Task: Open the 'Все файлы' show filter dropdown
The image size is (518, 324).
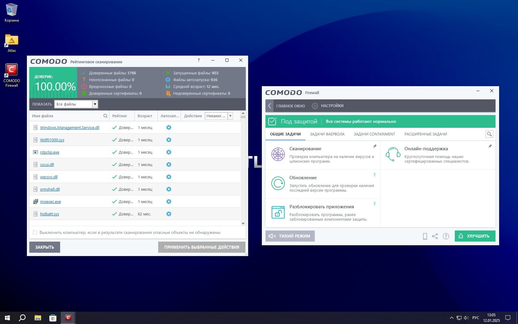Action: 95,104
